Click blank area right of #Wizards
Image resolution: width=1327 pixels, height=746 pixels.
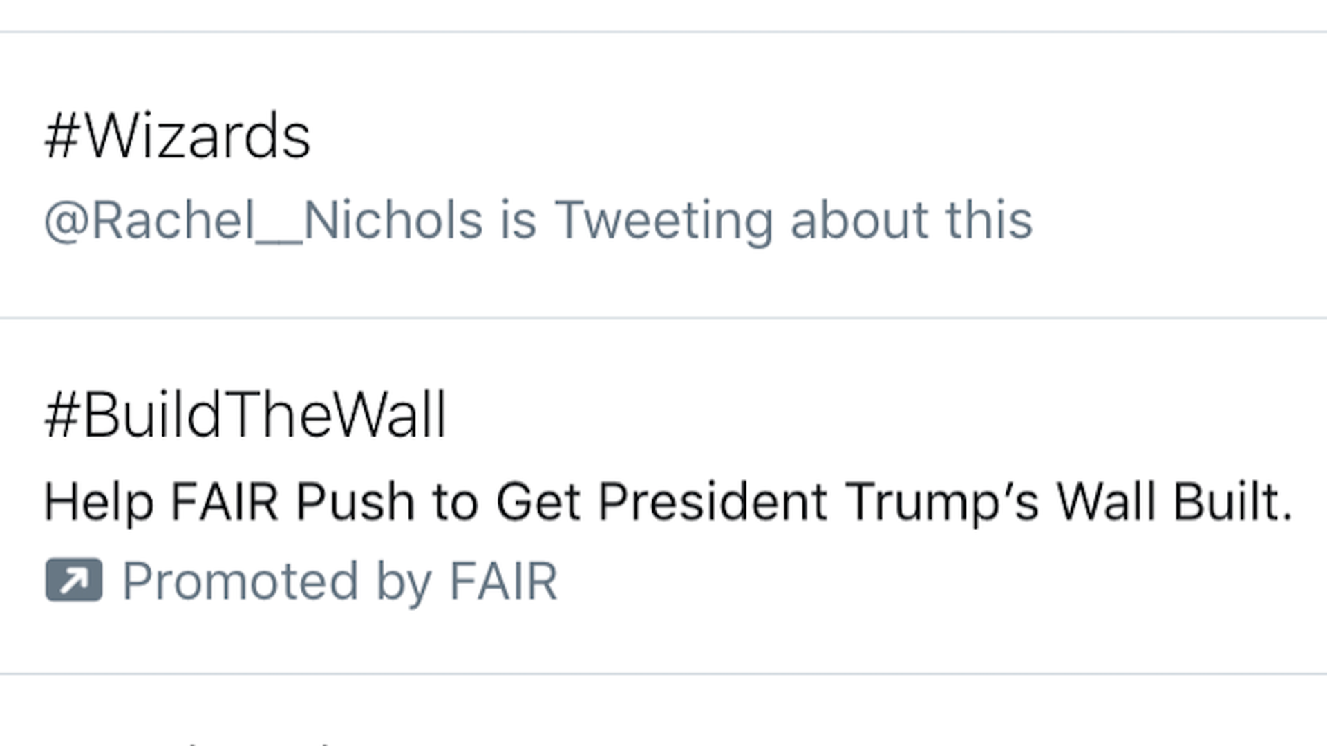point(816,137)
